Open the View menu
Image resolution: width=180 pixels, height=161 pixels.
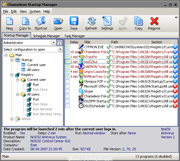23,11
